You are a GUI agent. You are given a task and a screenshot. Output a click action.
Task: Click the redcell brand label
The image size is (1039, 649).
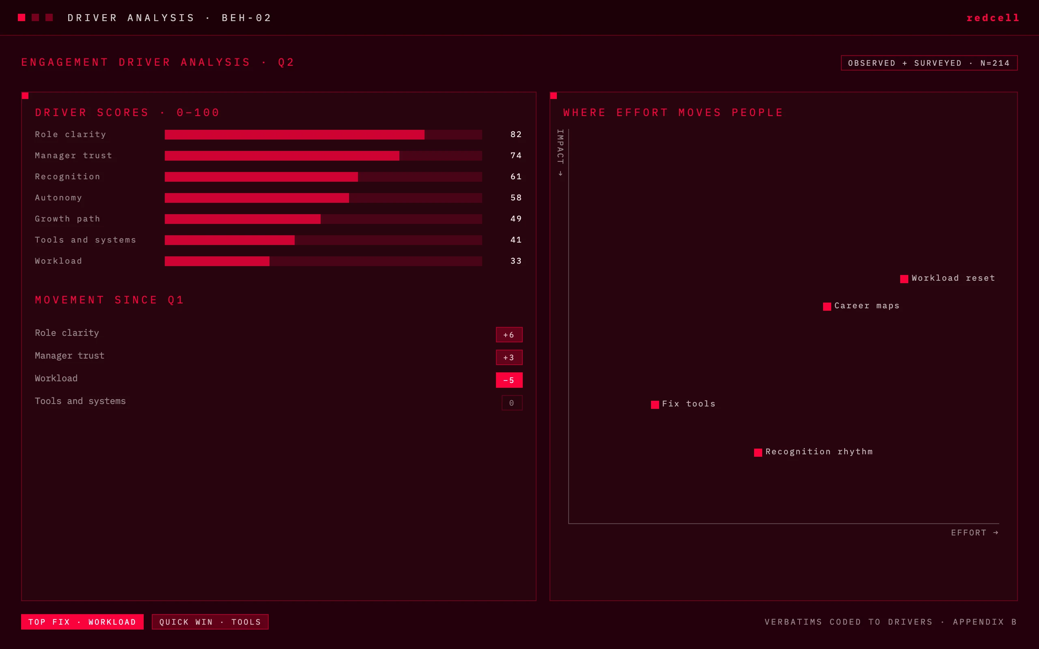[993, 18]
